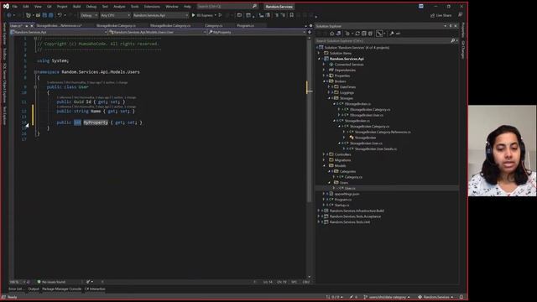Click the Solution Explorer search magnifier icon
The image size is (537, 302).
pos(453,41)
